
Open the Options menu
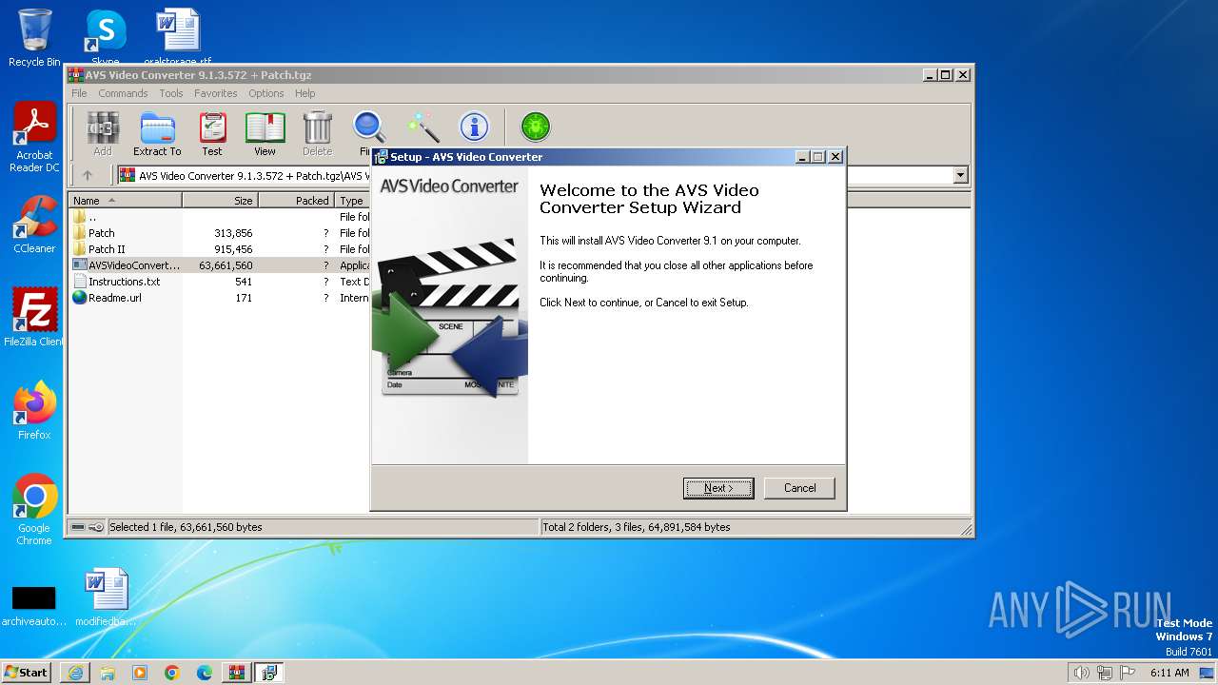[x=266, y=93]
